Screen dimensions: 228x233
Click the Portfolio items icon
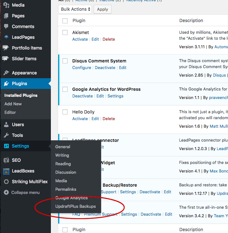[x=6, y=48]
